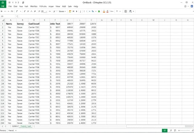
Task: Click the green view button in status bar
Action: coord(165,130)
